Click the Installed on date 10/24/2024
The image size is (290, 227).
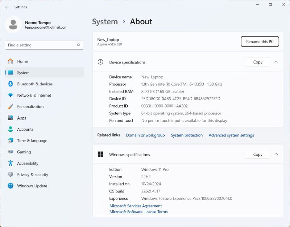151,184
